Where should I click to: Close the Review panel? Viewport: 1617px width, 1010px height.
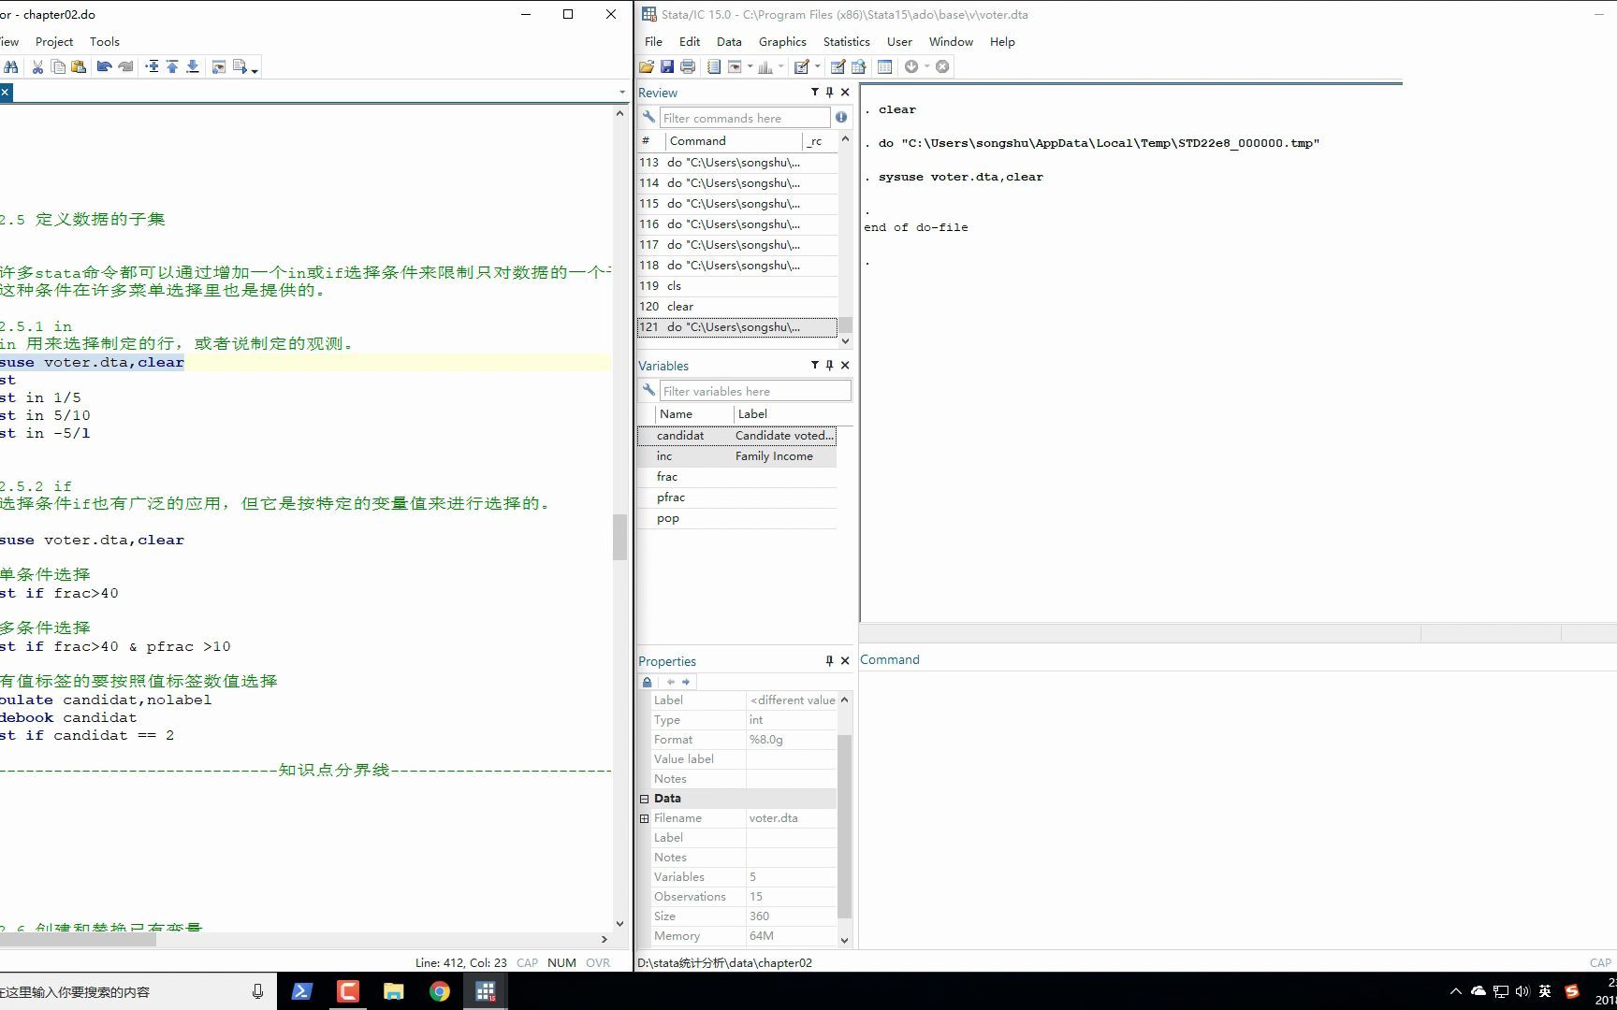[x=845, y=92]
